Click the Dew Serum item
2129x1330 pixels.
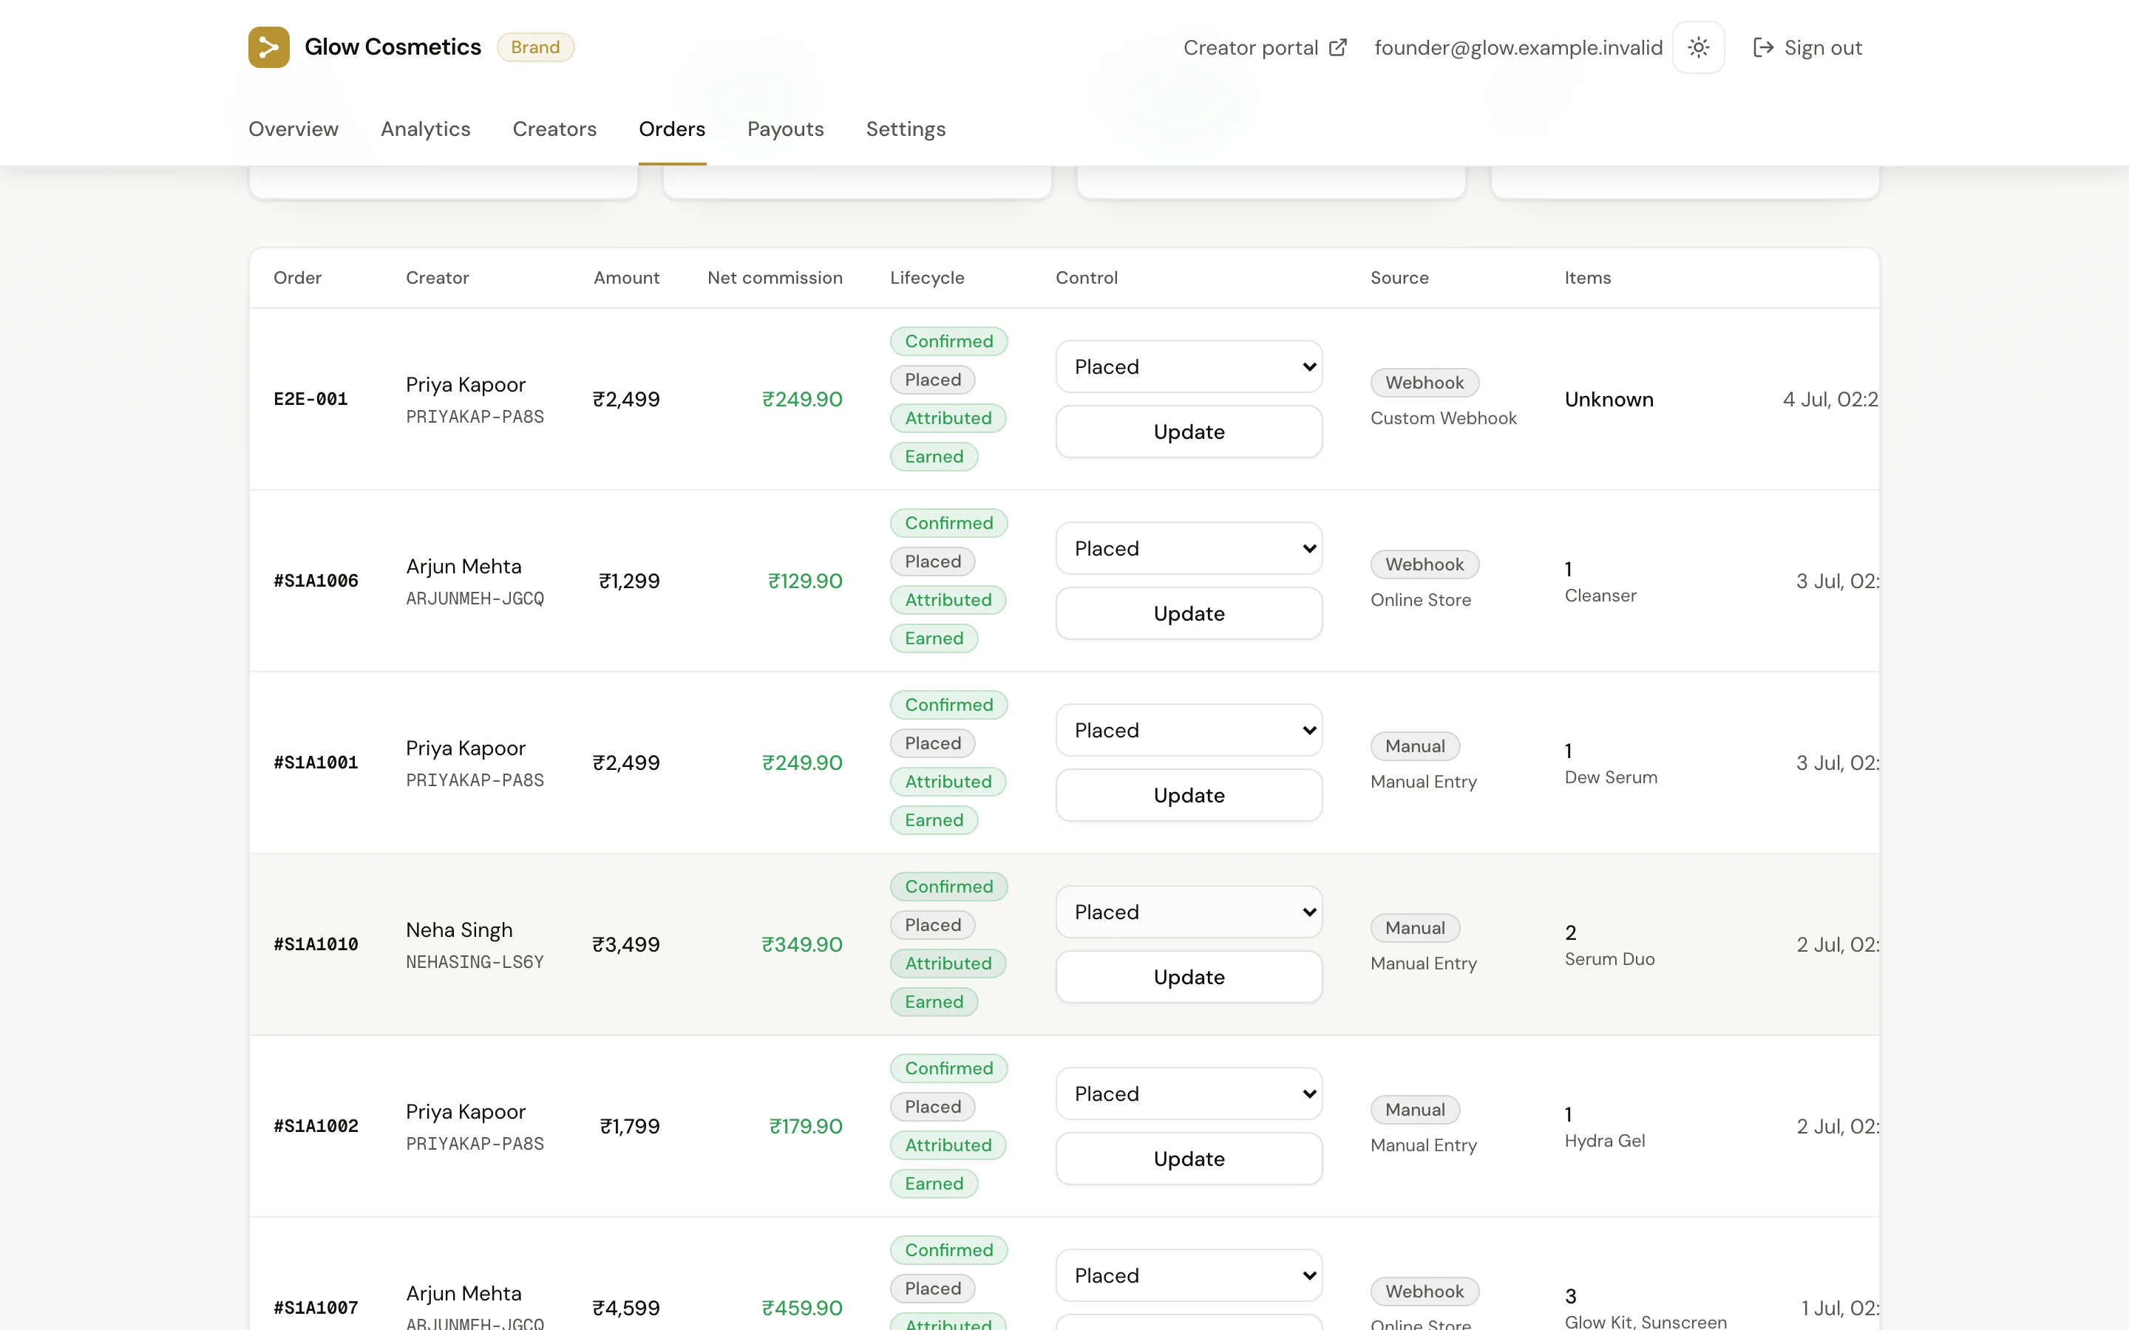1610,777
